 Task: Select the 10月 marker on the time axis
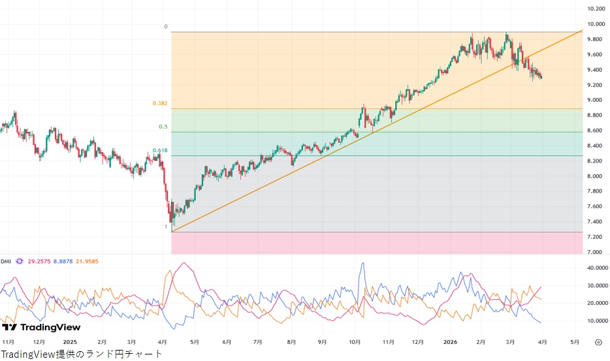[355, 341]
